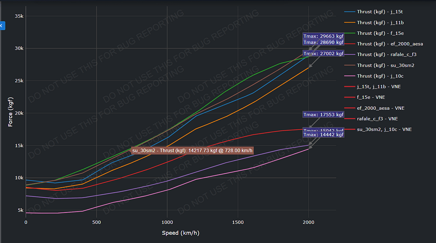Toggle the su_30sm2, j_10c - VNE legend entry
This screenshot has height=243, width=436.
(x=384, y=129)
